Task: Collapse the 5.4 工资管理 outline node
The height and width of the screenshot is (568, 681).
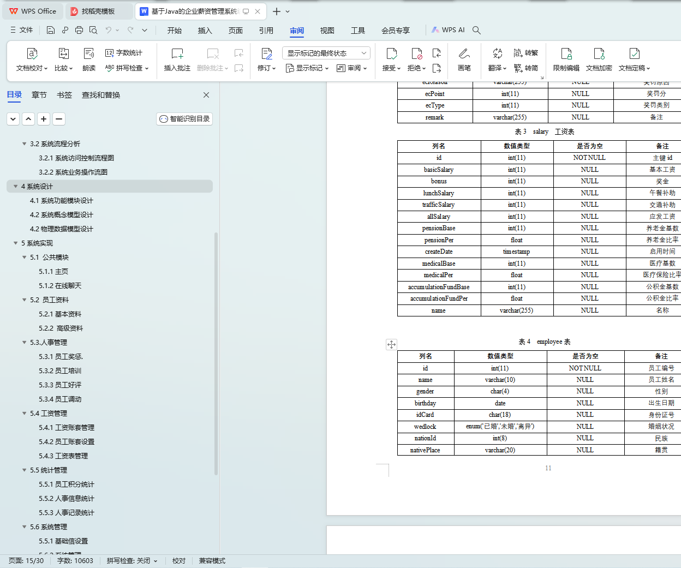Action: point(24,414)
